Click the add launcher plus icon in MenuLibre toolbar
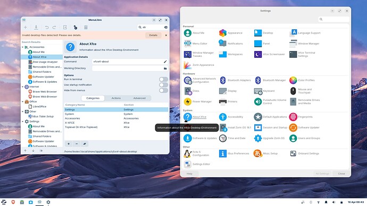 26,27
